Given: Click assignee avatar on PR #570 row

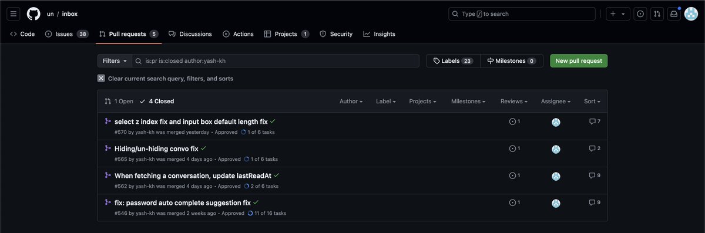Looking at the screenshot, I should (x=556, y=122).
